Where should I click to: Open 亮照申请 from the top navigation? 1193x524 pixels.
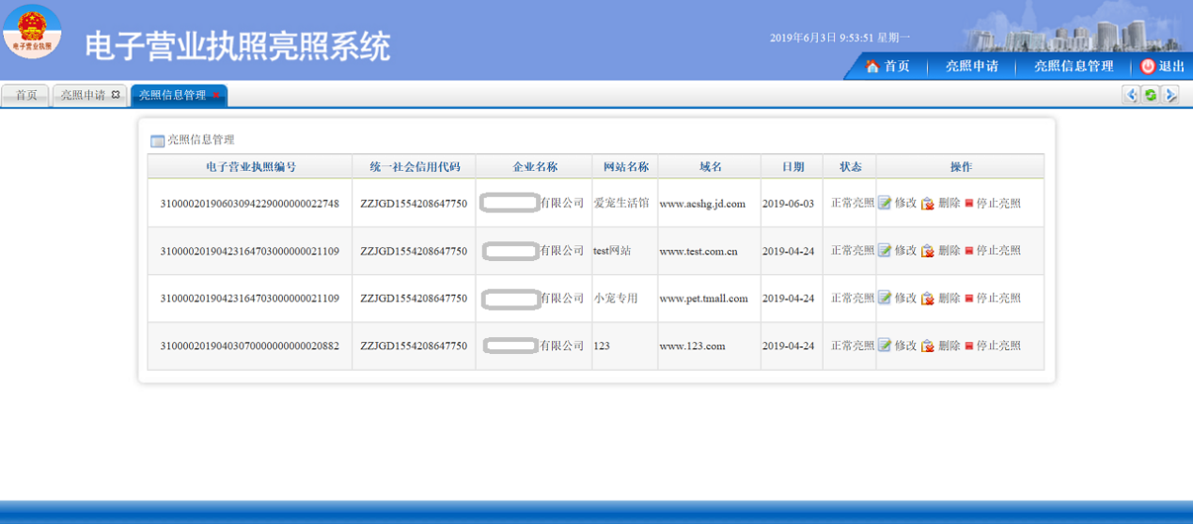971,67
